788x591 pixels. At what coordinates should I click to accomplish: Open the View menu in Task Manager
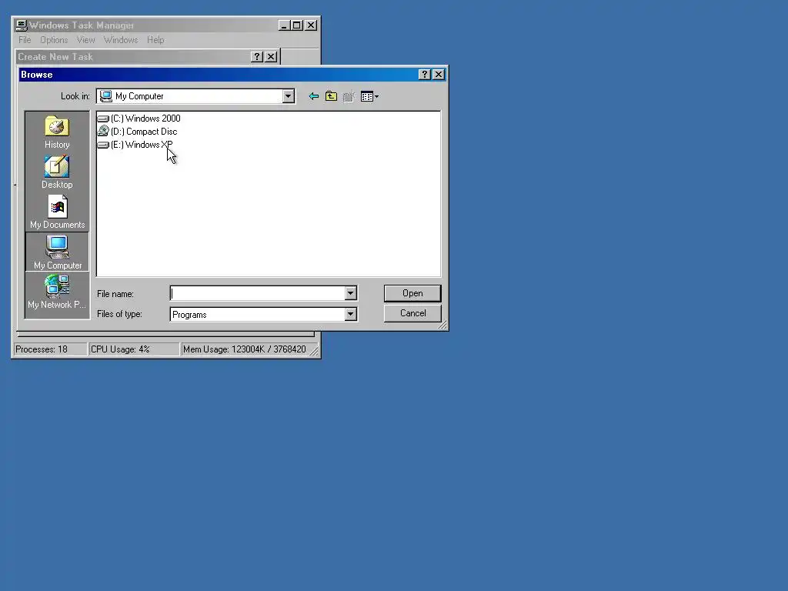click(x=85, y=40)
